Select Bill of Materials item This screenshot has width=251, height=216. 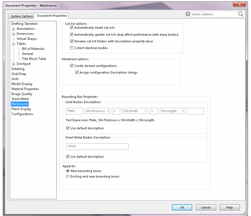click(x=33, y=49)
